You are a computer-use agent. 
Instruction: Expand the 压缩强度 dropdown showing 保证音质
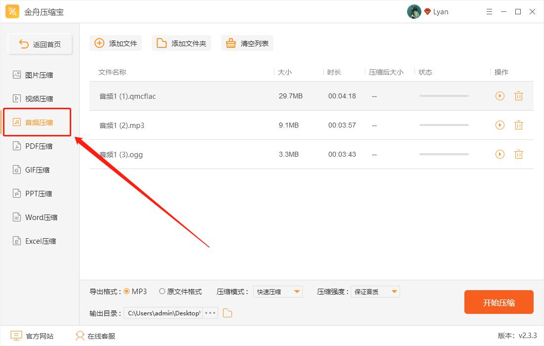click(x=375, y=292)
